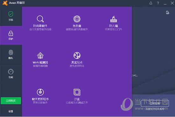Open help via the question mark icon
Viewport: 175px width, 117px height.
click(158, 3)
